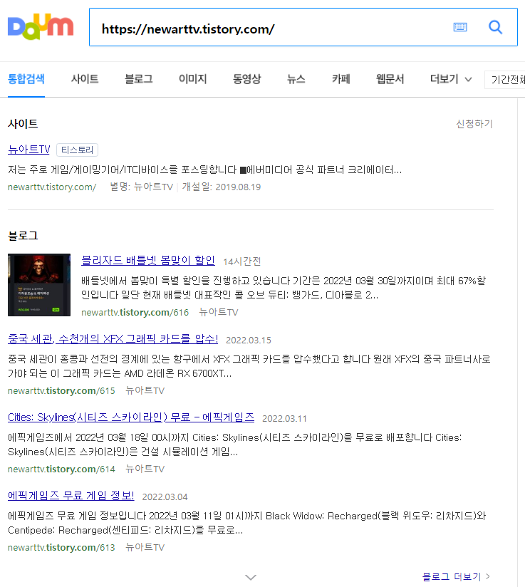Open Cities: Skylines 무료 에픽게임즈 post

[x=131, y=417]
